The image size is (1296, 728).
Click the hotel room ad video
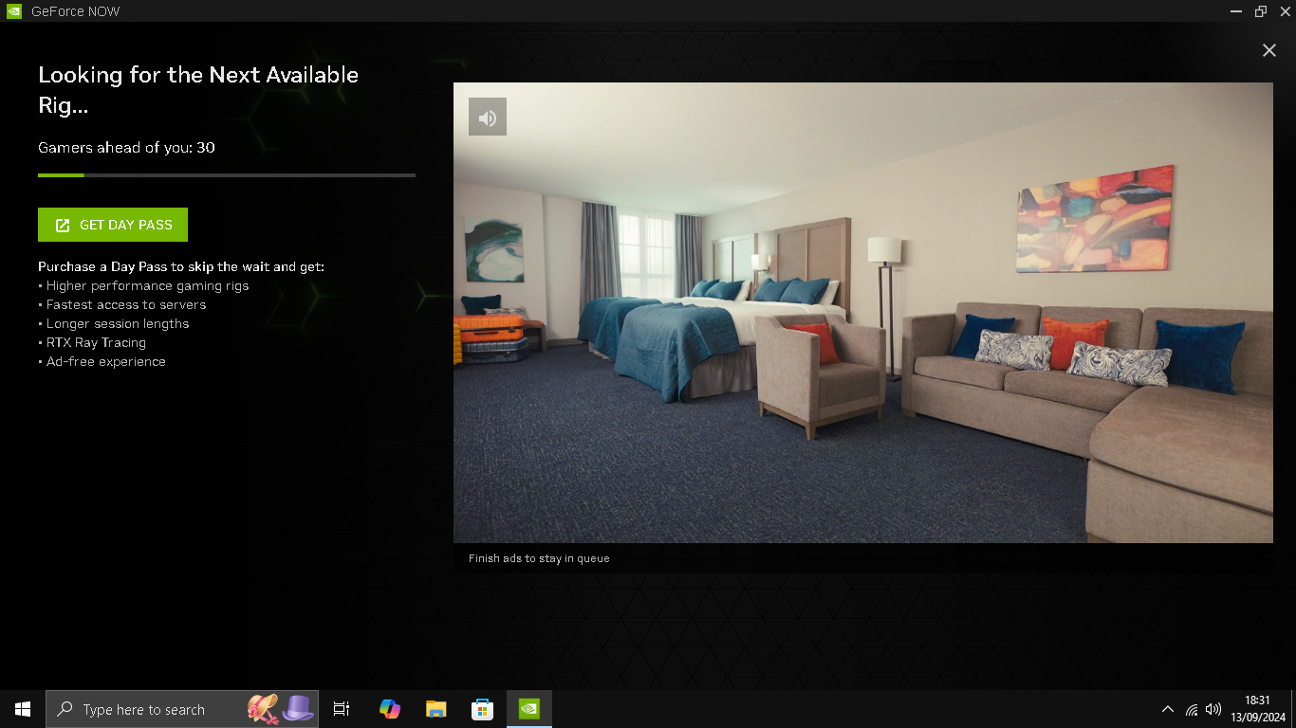(862, 312)
